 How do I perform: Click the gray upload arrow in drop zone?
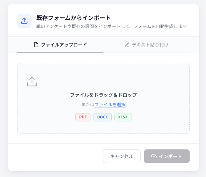tap(32, 81)
